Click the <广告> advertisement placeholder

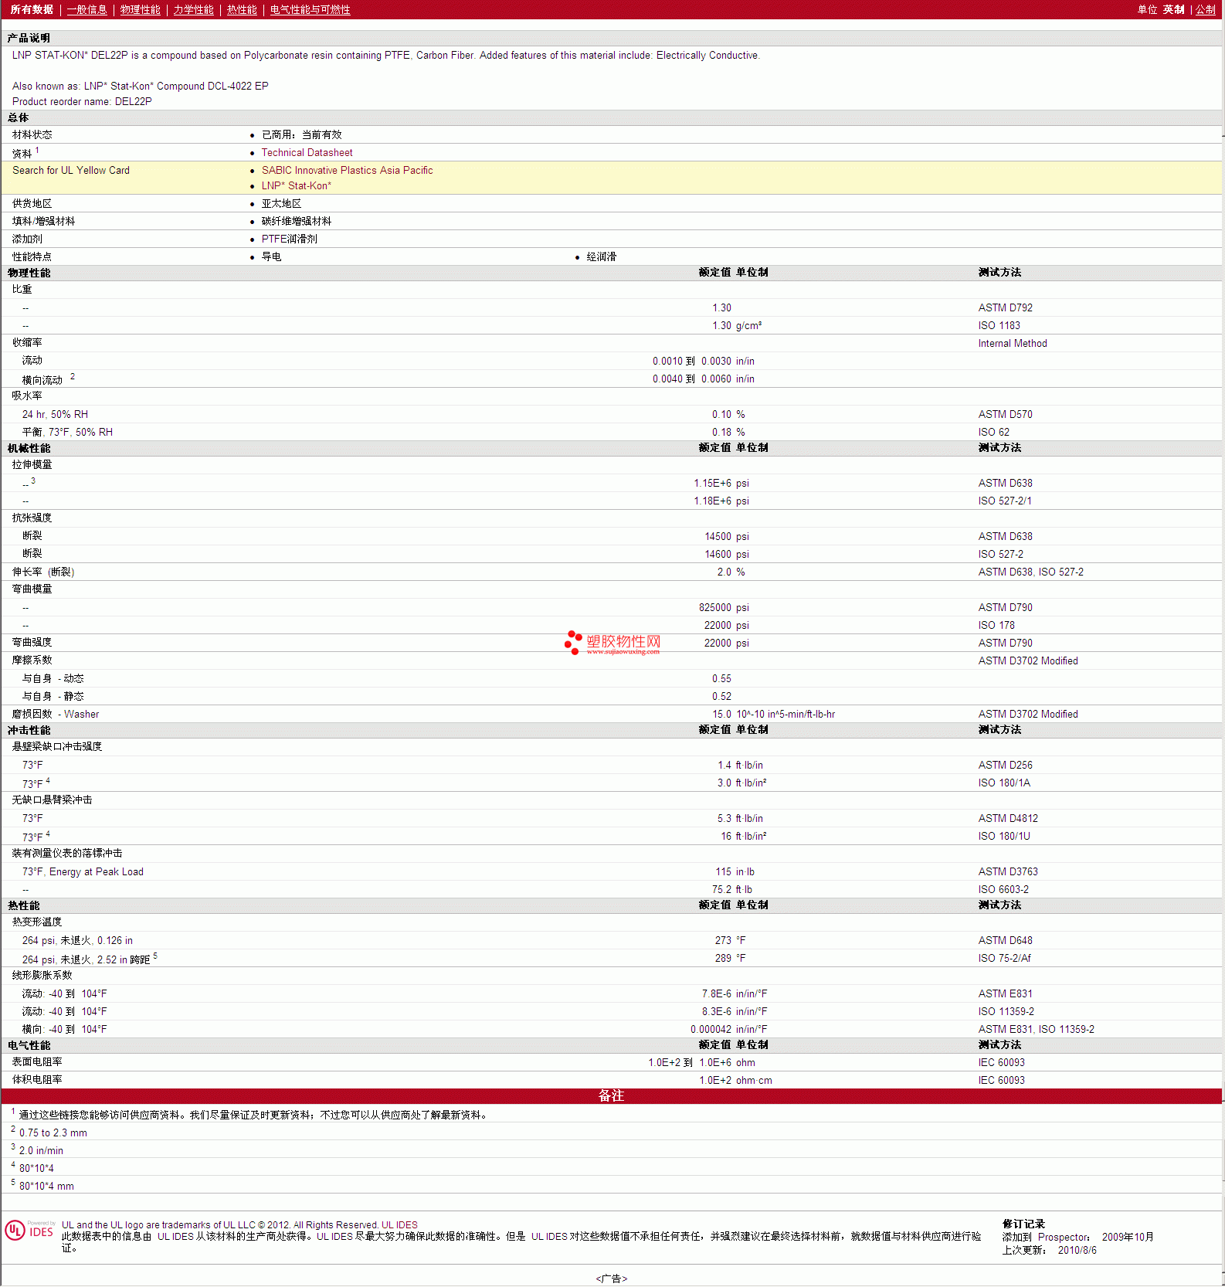[611, 1279]
